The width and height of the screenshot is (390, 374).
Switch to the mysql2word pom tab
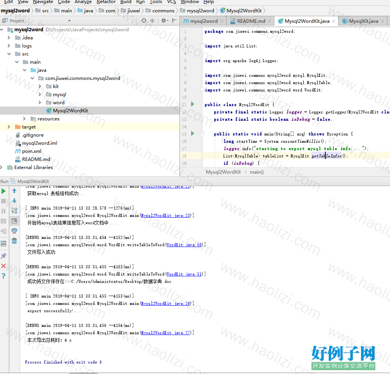tap(204, 21)
